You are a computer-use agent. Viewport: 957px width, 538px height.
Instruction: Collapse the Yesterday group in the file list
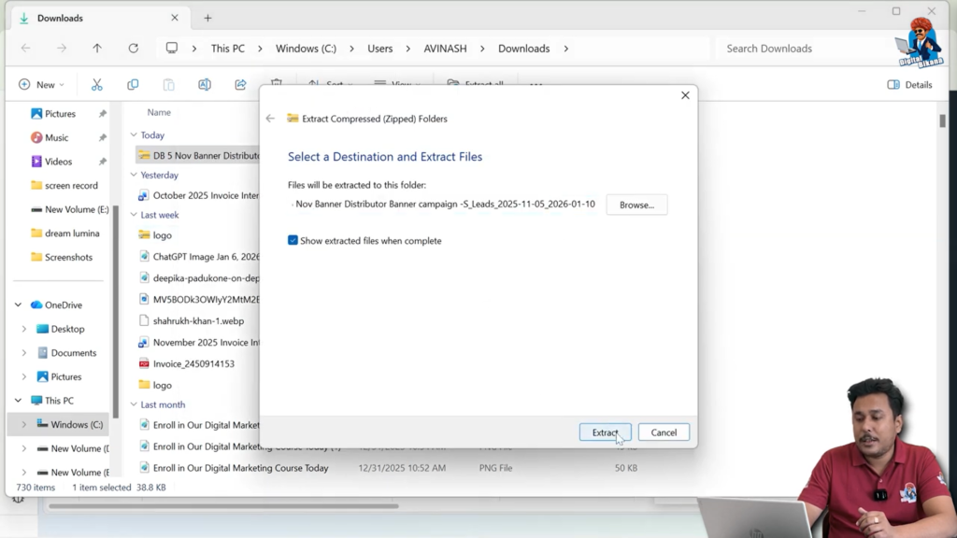point(136,175)
